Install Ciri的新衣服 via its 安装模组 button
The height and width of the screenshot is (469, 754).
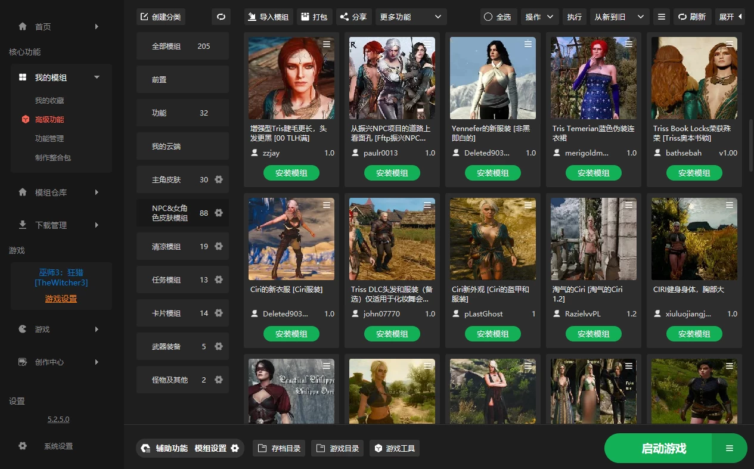291,334
